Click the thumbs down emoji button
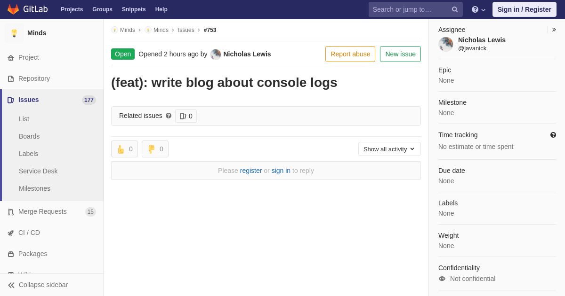Screen dimensions: 565x296 (x=155, y=149)
